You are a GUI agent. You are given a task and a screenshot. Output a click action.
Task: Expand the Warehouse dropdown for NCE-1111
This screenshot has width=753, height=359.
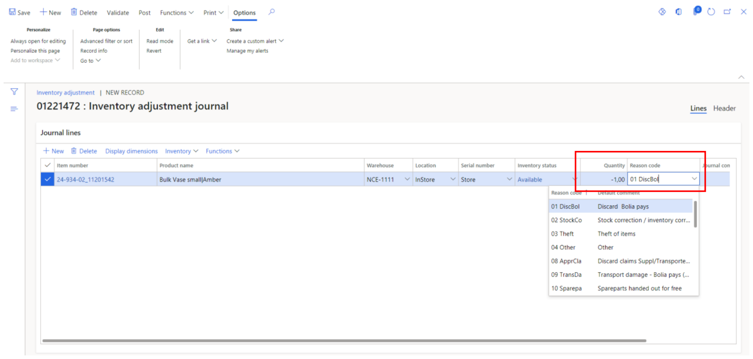click(407, 179)
